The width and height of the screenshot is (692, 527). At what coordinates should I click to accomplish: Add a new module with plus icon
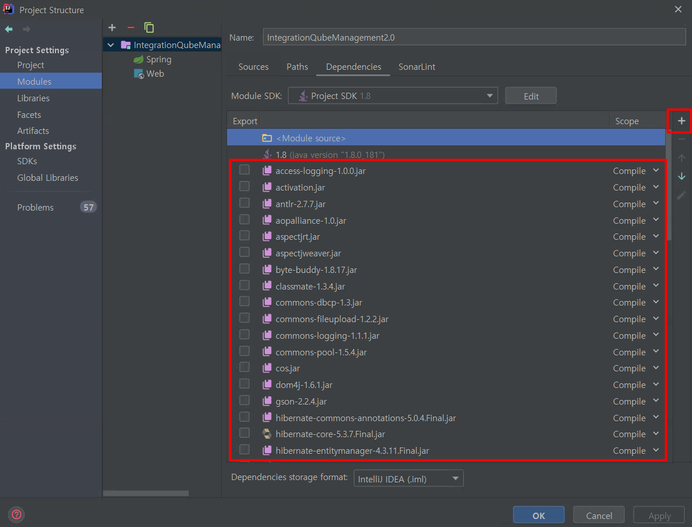point(112,27)
